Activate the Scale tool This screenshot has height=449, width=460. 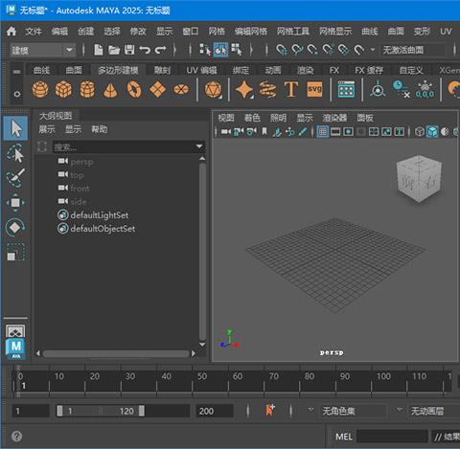click(15, 252)
